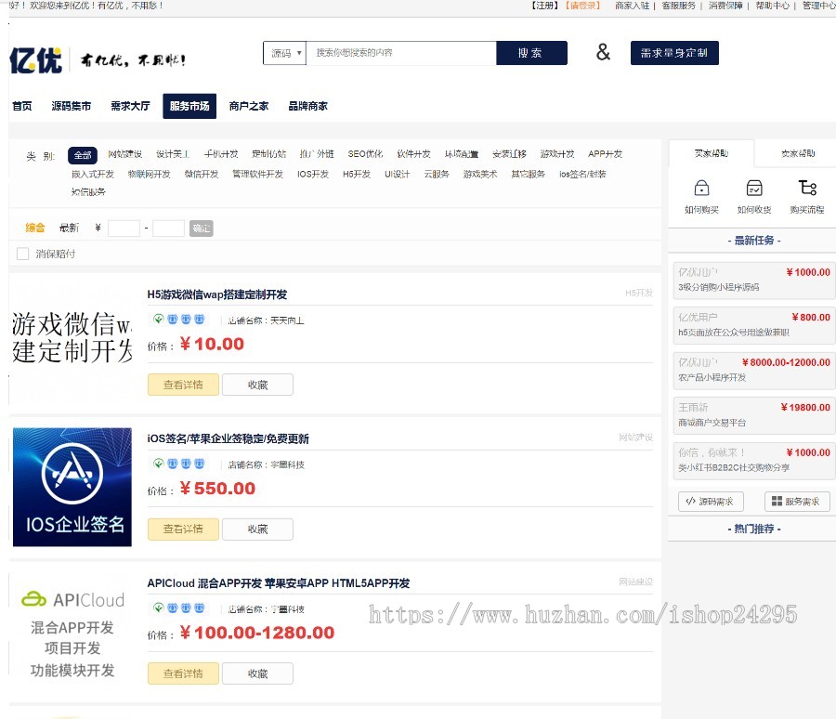Viewport: 836px width, 719px height.
Task: Open the 源码 search type dropdown
Action: pyautogui.click(x=285, y=54)
